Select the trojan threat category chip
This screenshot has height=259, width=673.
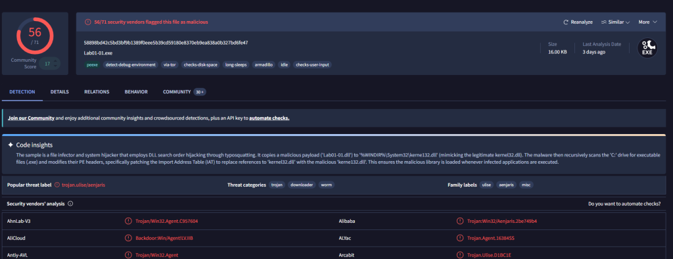coord(277,185)
